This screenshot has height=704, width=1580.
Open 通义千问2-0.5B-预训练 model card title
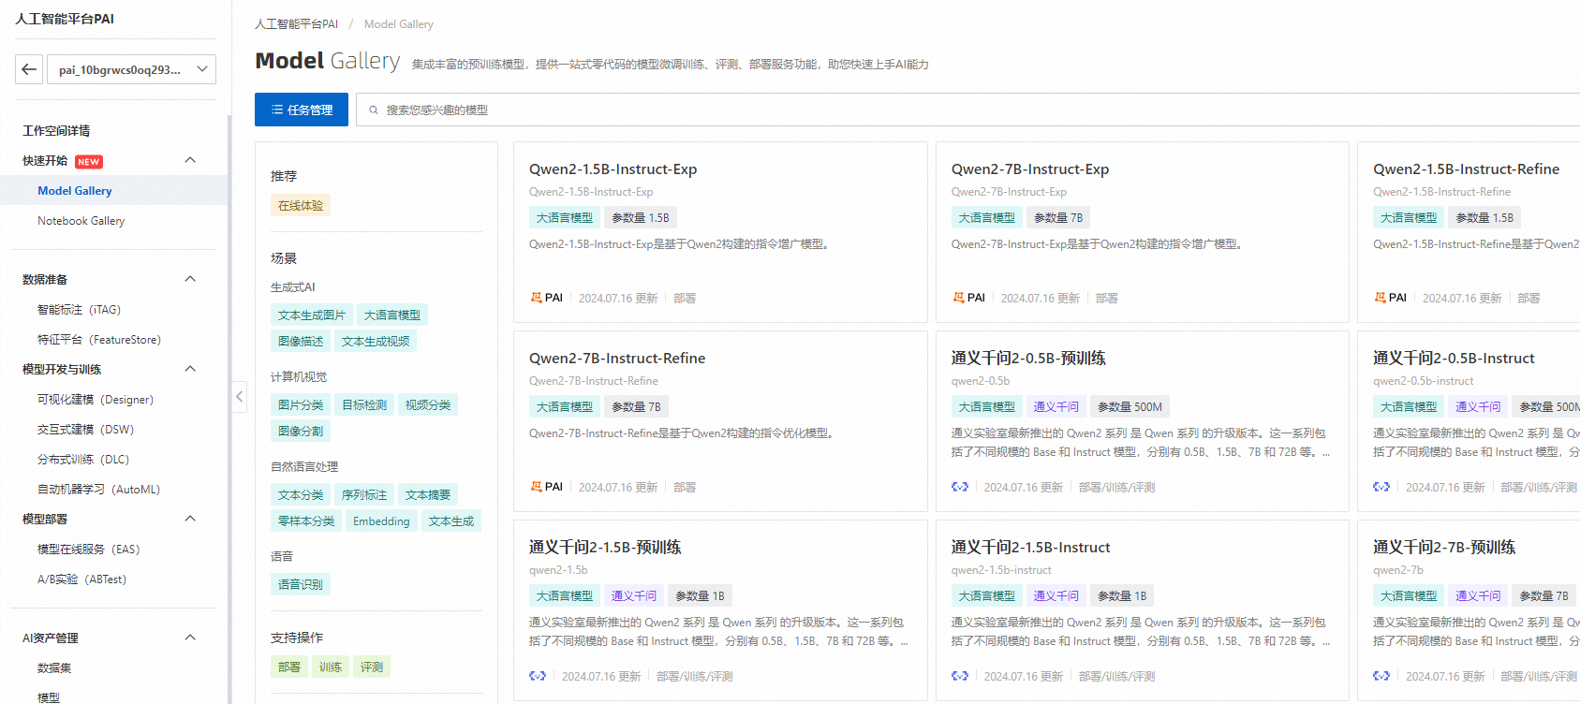tap(1028, 359)
